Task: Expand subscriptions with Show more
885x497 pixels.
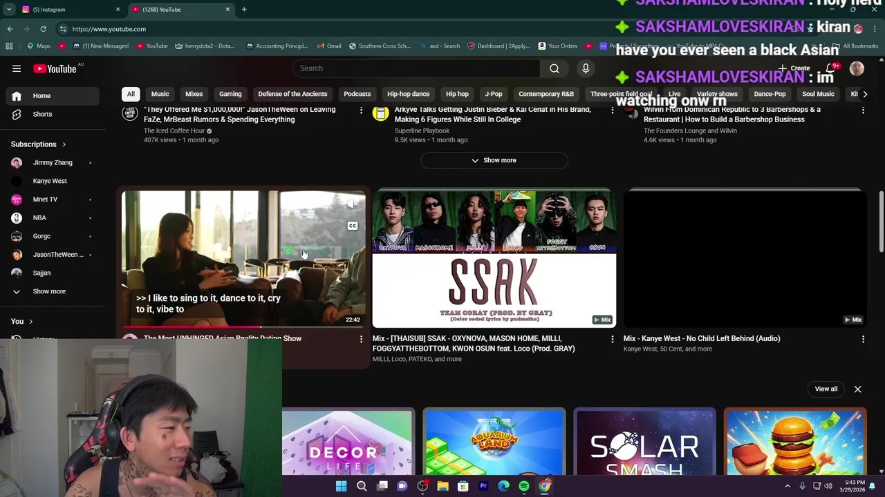Action: click(x=53, y=291)
